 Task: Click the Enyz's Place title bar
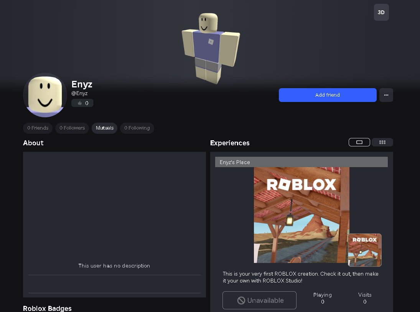(x=301, y=162)
